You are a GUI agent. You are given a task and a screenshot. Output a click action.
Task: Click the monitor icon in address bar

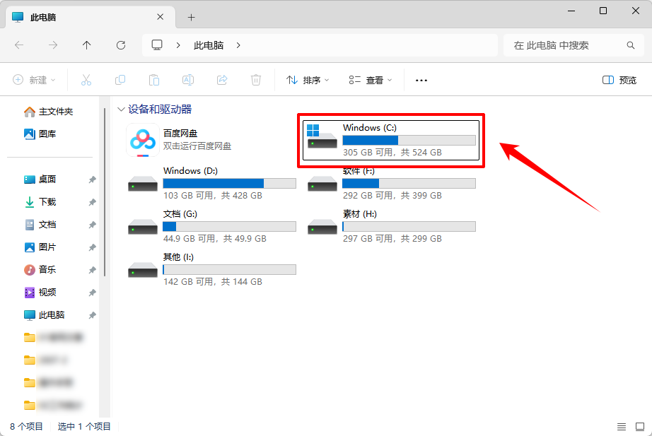click(x=157, y=45)
